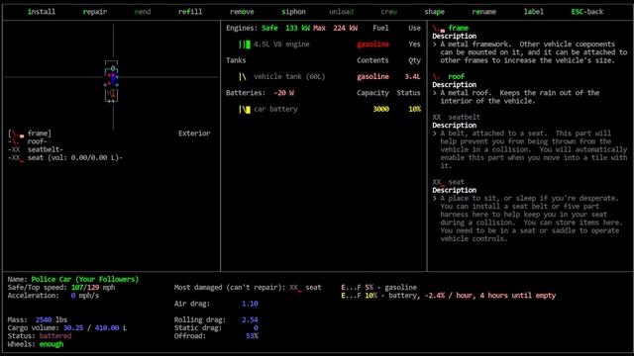The height and width of the screenshot is (356, 634).
Task: Click the Police Car (Your Followers) name
Action: pyautogui.click(x=85, y=279)
